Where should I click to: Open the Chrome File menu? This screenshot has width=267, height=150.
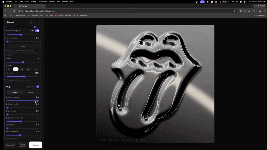pyautogui.click(x=16, y=2)
